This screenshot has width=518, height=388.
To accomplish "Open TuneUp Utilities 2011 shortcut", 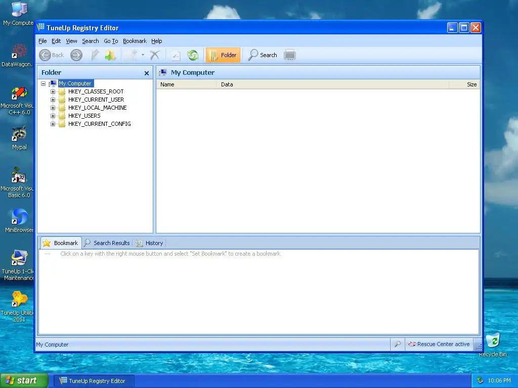I will [x=18, y=307].
